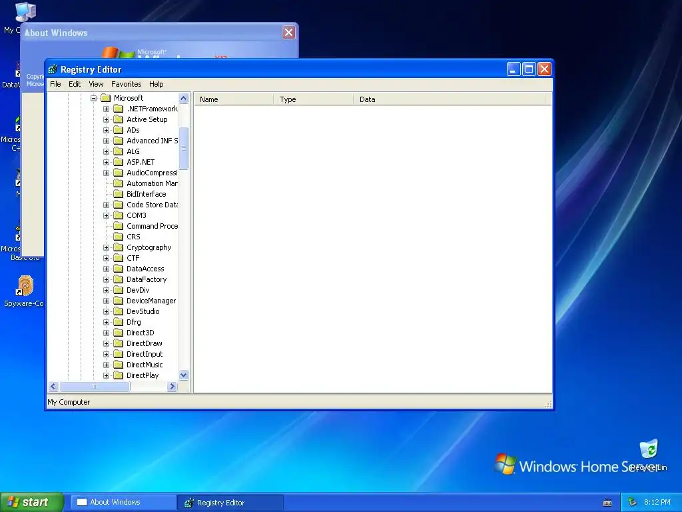Viewport: 682px width, 512px height.
Task: Select the DeviceManager folder icon
Action: 119,301
